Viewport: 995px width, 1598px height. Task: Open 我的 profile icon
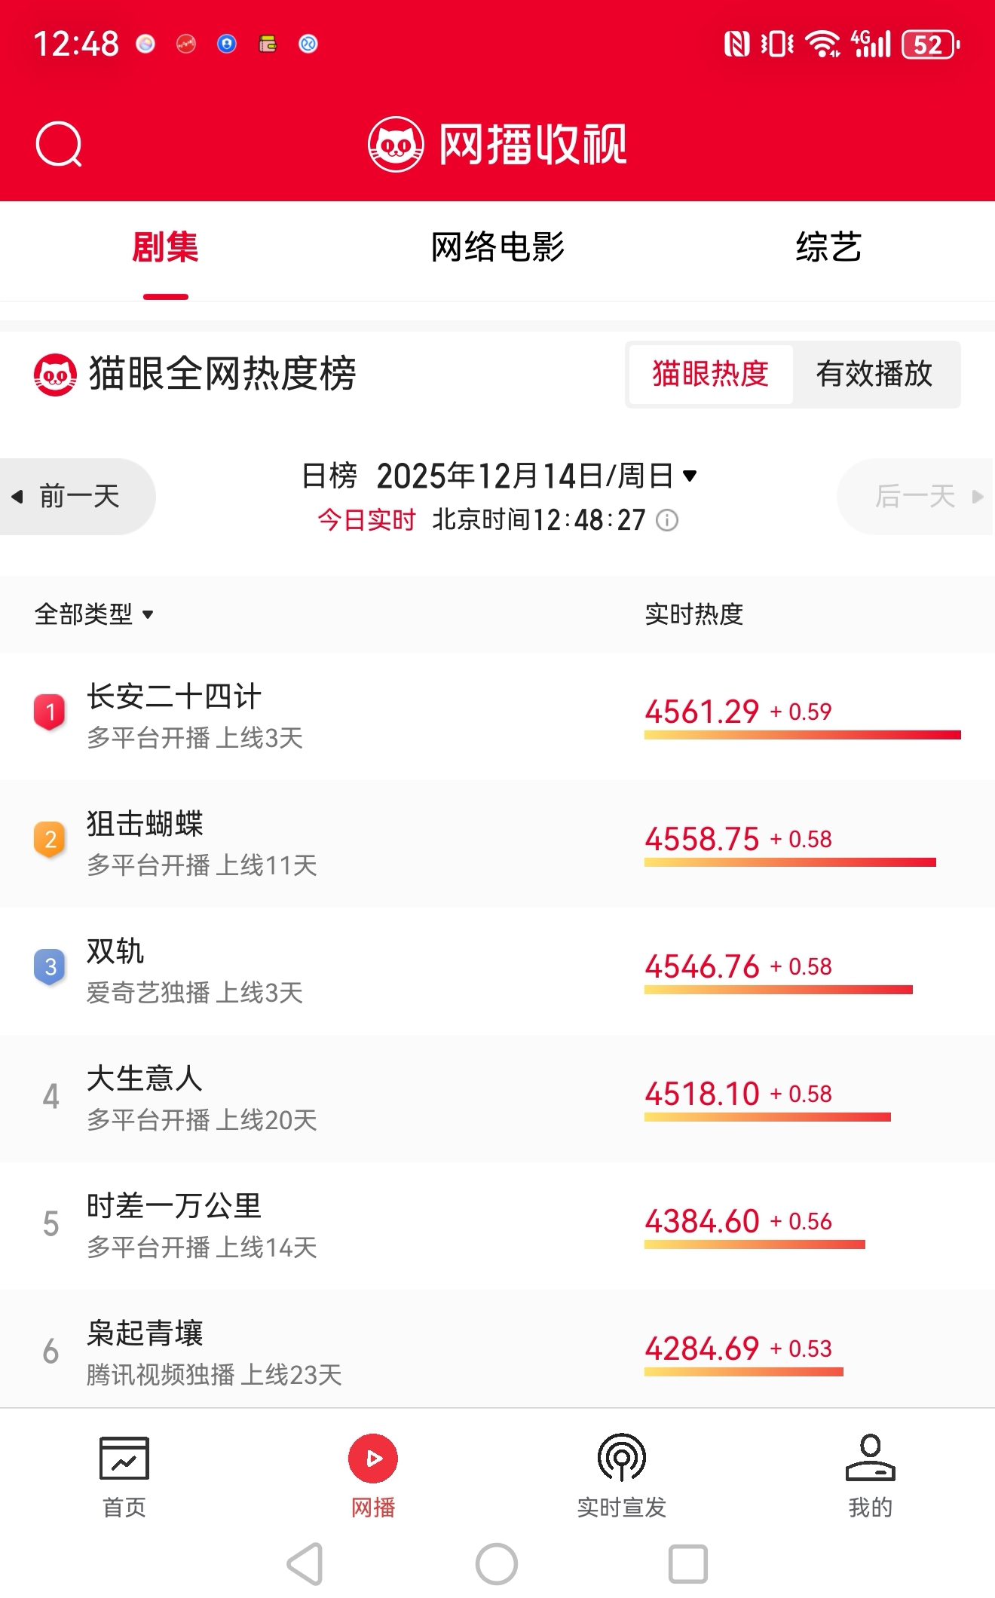870,1458
